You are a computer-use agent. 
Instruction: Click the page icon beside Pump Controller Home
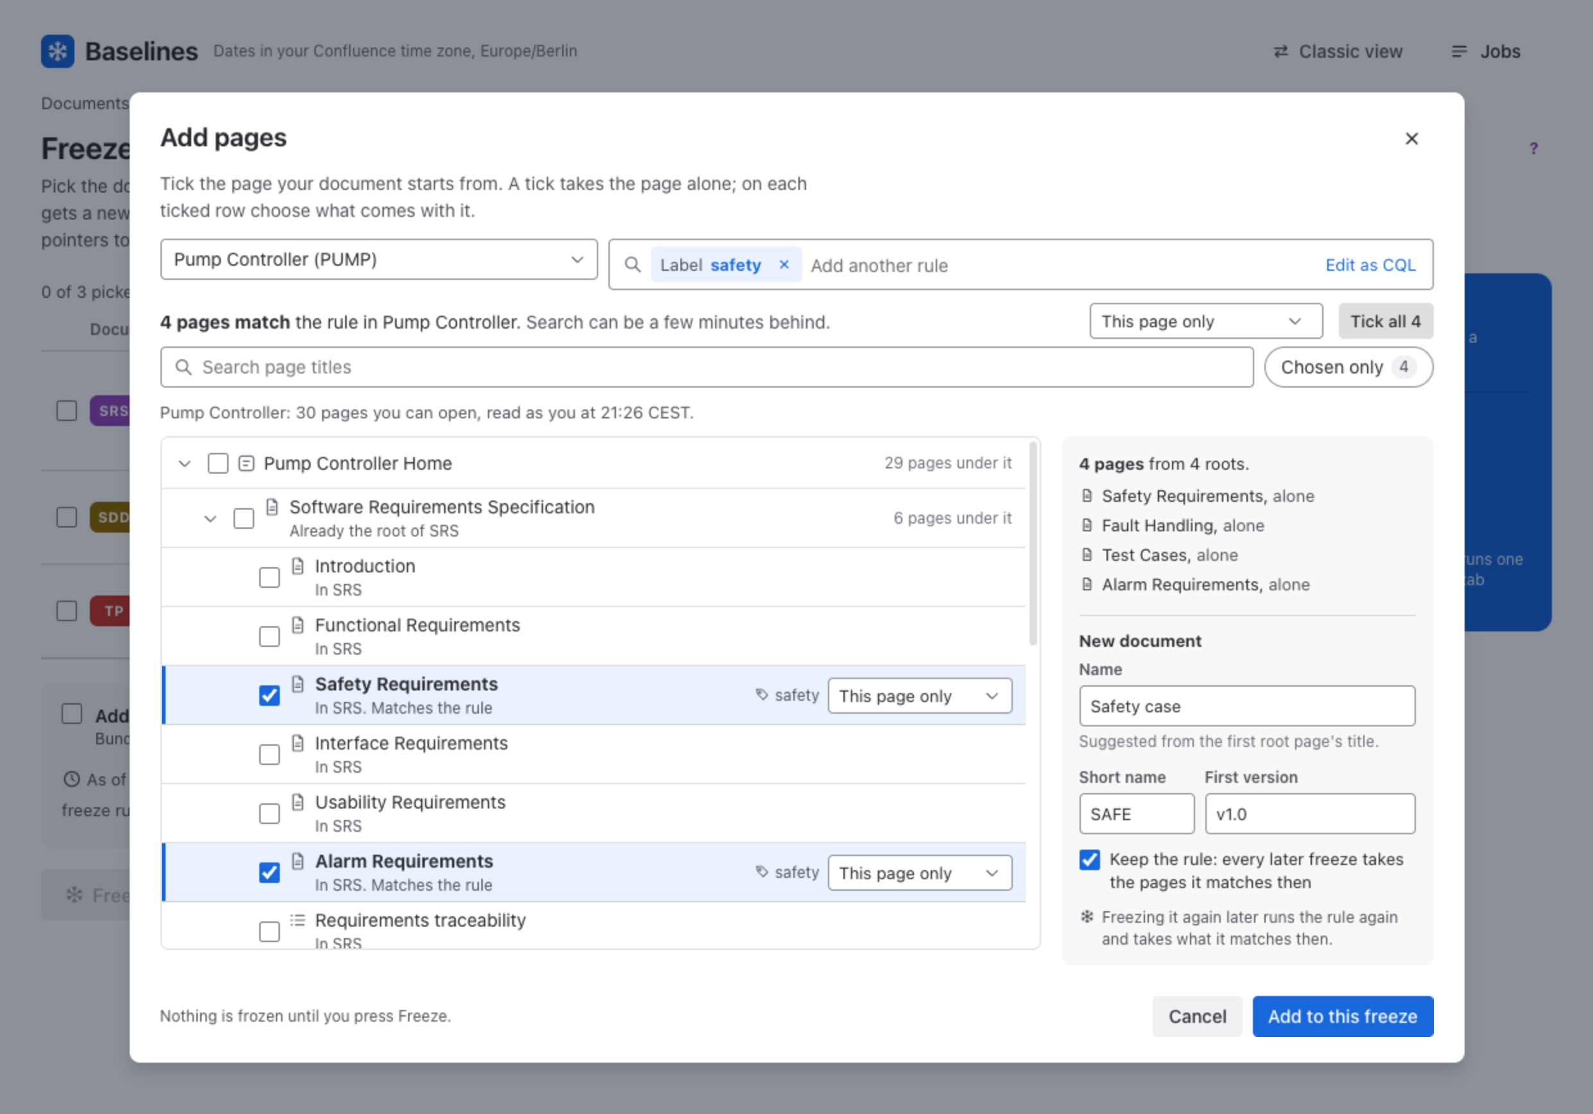tap(246, 463)
